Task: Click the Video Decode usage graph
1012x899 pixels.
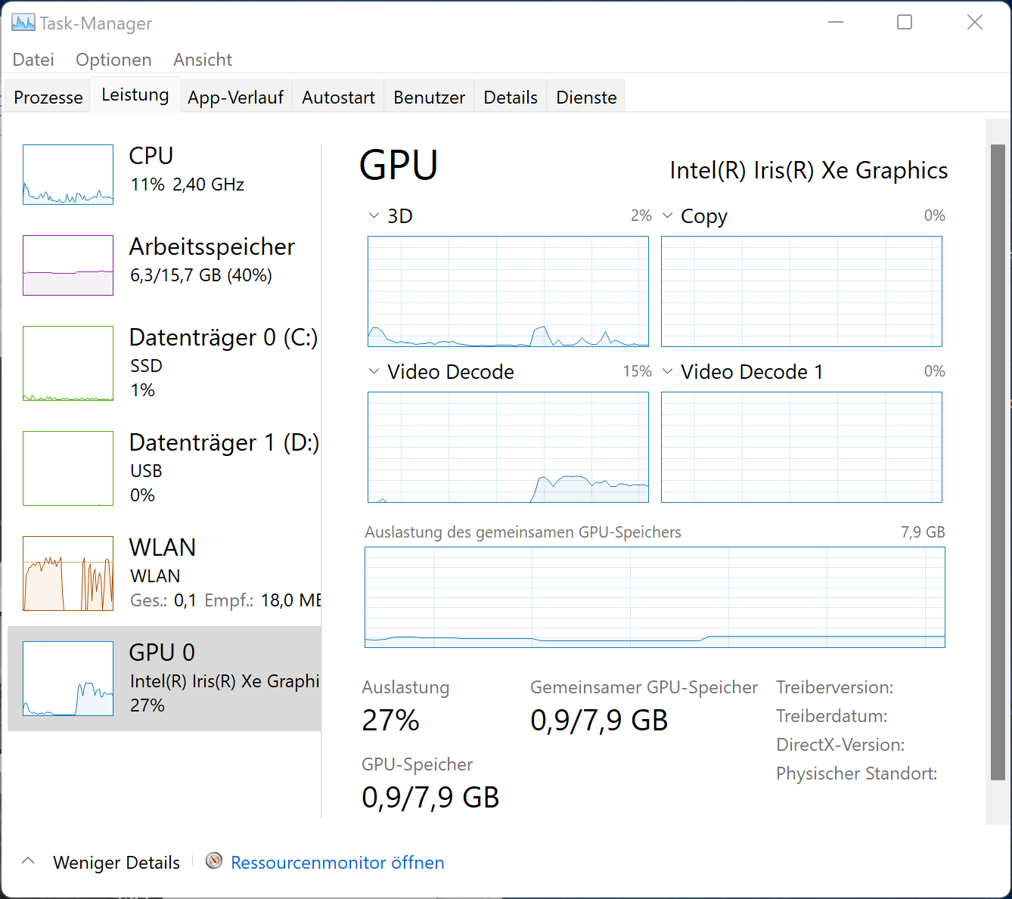Action: coord(508,447)
